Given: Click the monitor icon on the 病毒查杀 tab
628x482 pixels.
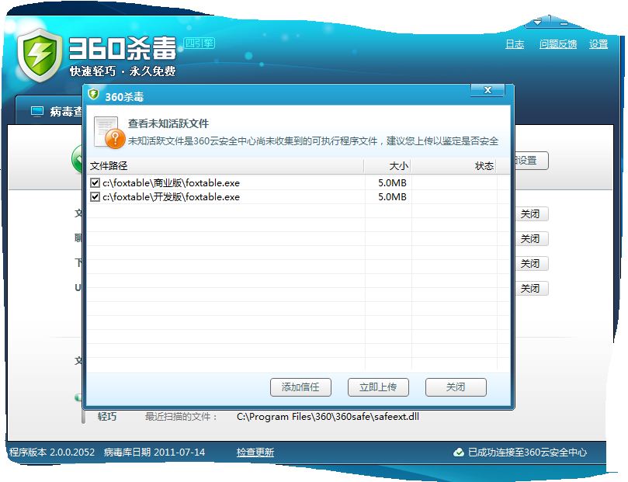Looking at the screenshot, I should pyautogui.click(x=36, y=111).
